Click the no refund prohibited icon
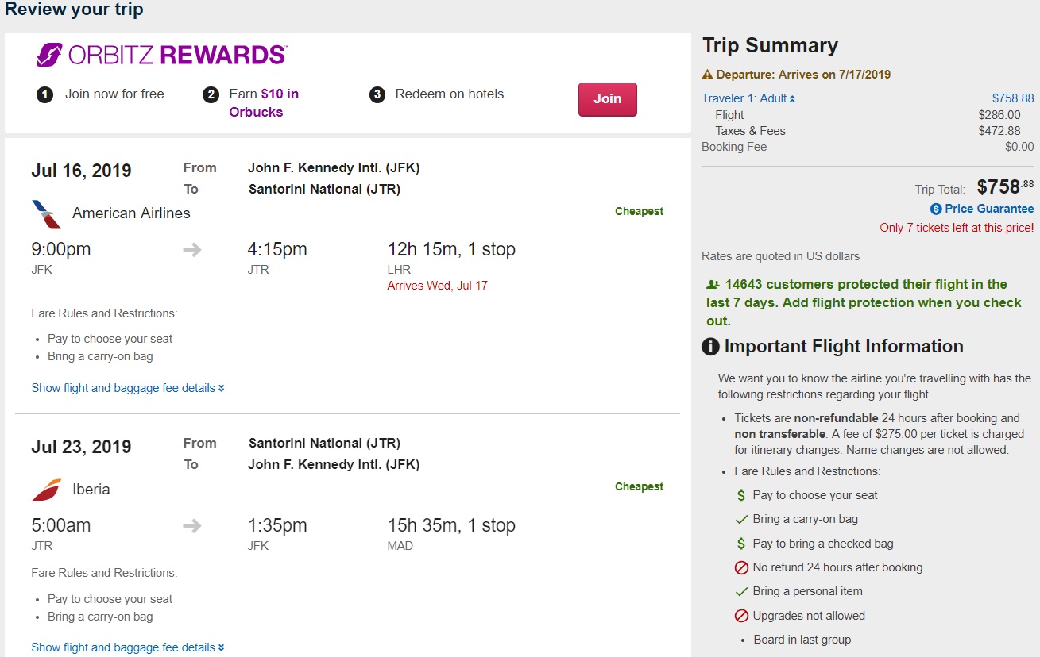This screenshot has height=657, width=1040. tap(741, 567)
